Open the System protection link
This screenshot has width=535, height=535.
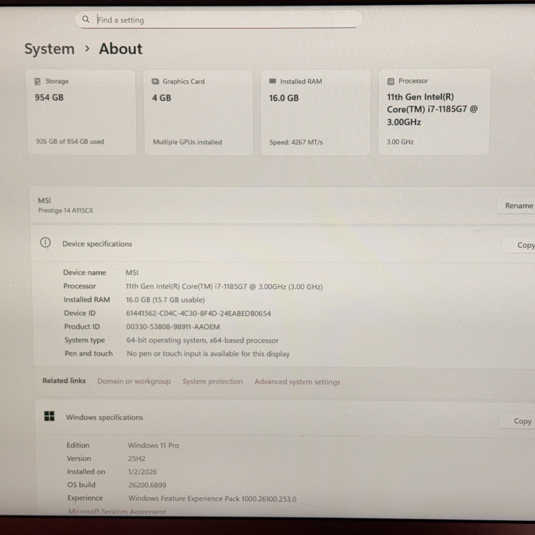pyautogui.click(x=212, y=382)
